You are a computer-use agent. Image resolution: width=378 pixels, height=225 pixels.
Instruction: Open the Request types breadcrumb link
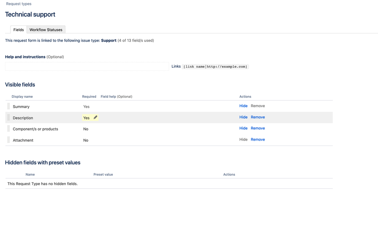[19, 4]
